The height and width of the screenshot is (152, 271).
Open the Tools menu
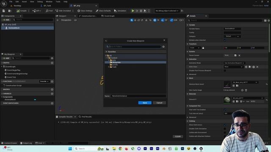pos(58,2)
